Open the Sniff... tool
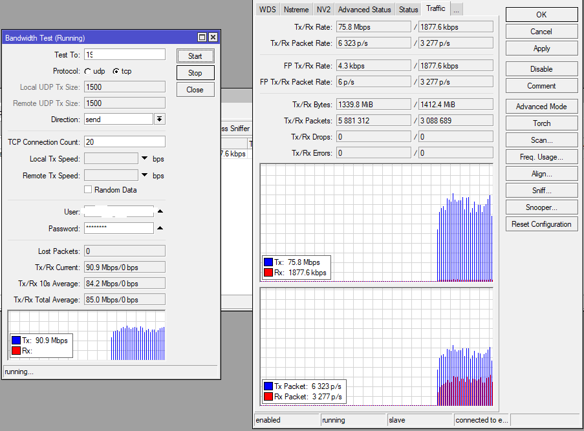This screenshot has height=431, width=584. (541, 191)
